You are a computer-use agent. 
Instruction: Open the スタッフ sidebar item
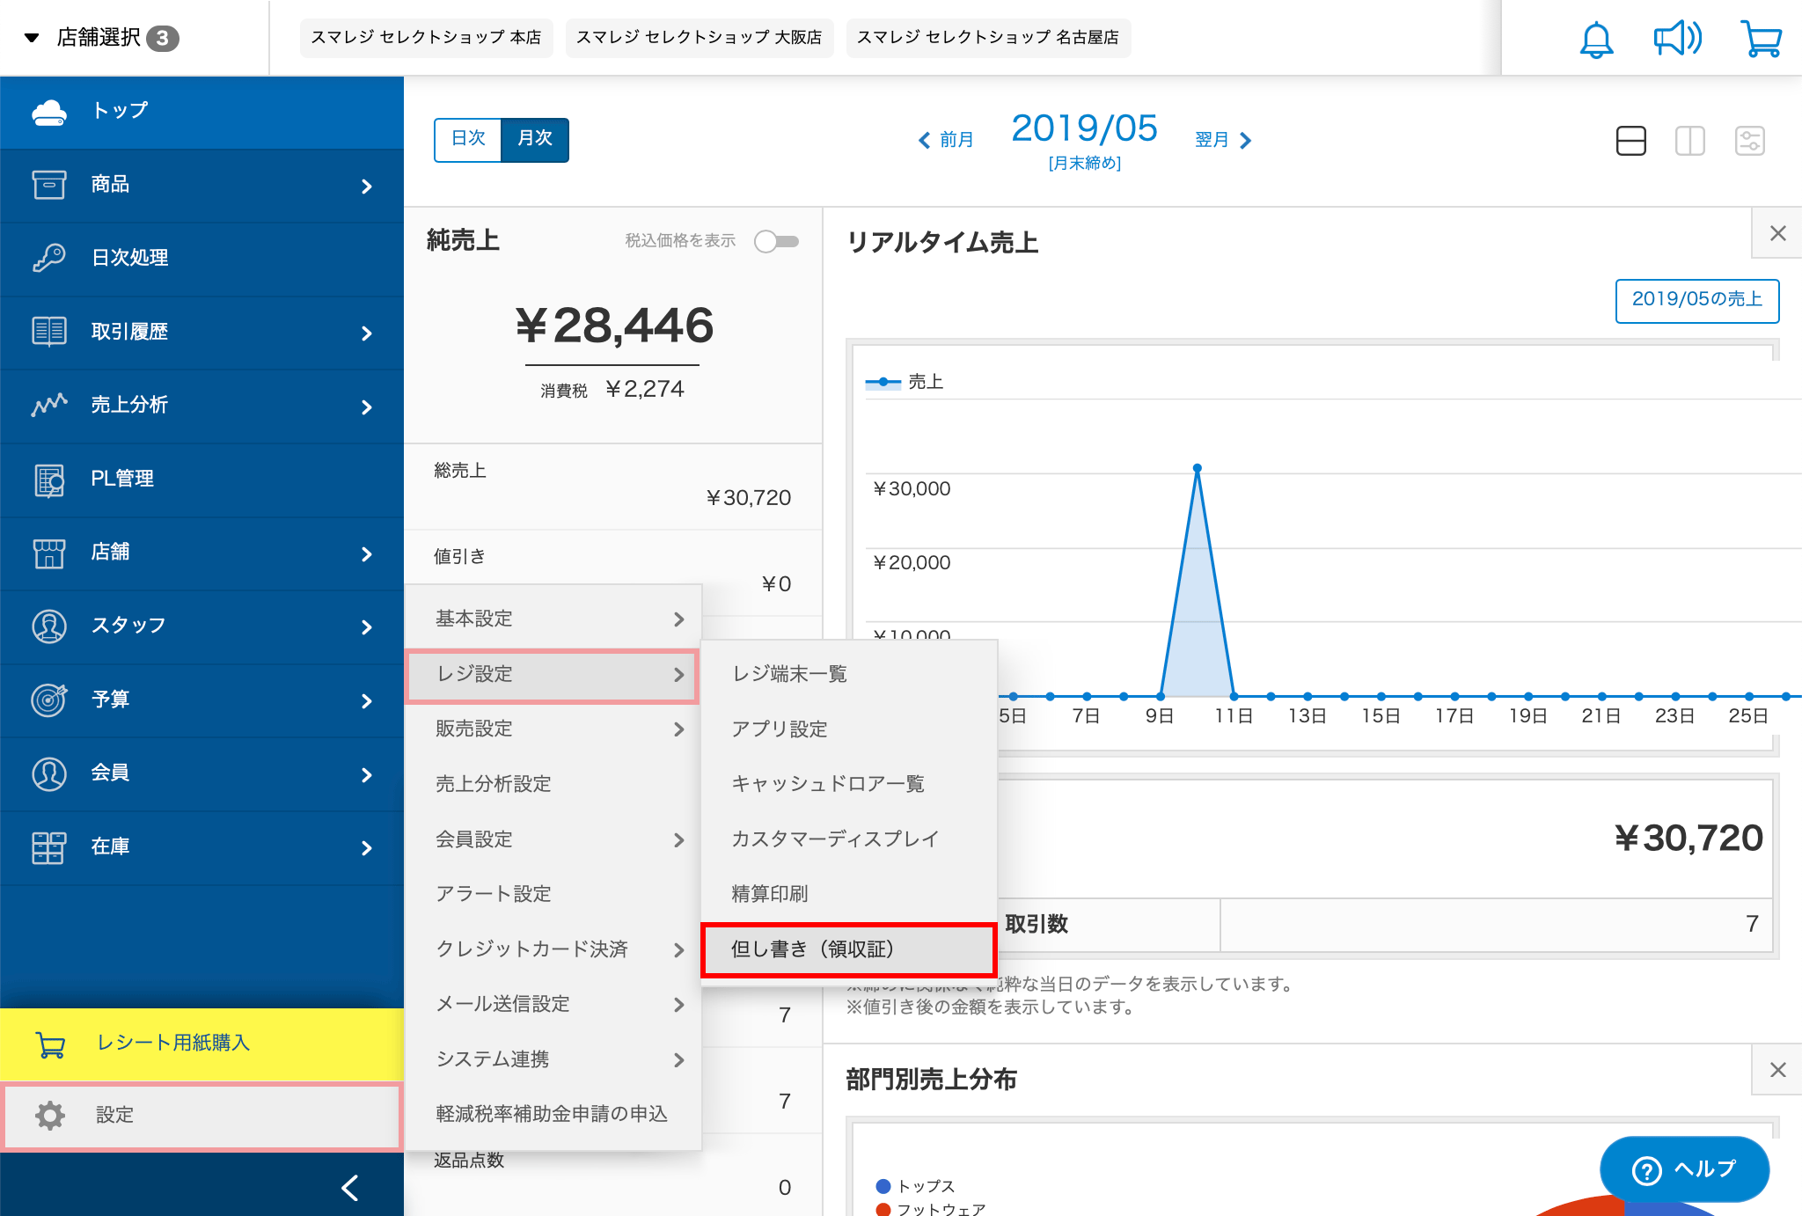(201, 626)
